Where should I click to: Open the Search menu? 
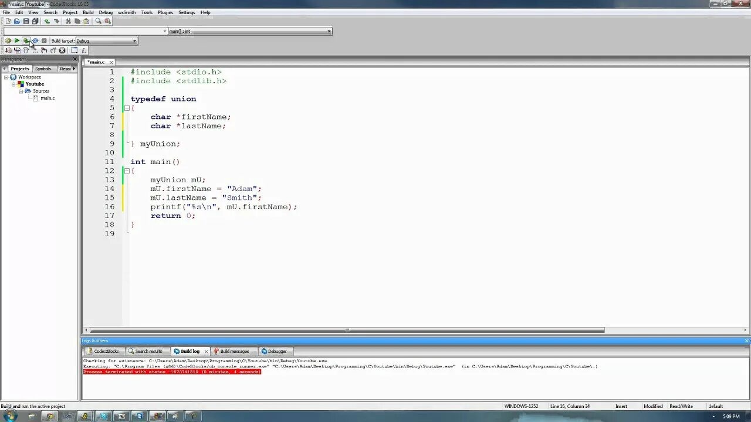50,12
